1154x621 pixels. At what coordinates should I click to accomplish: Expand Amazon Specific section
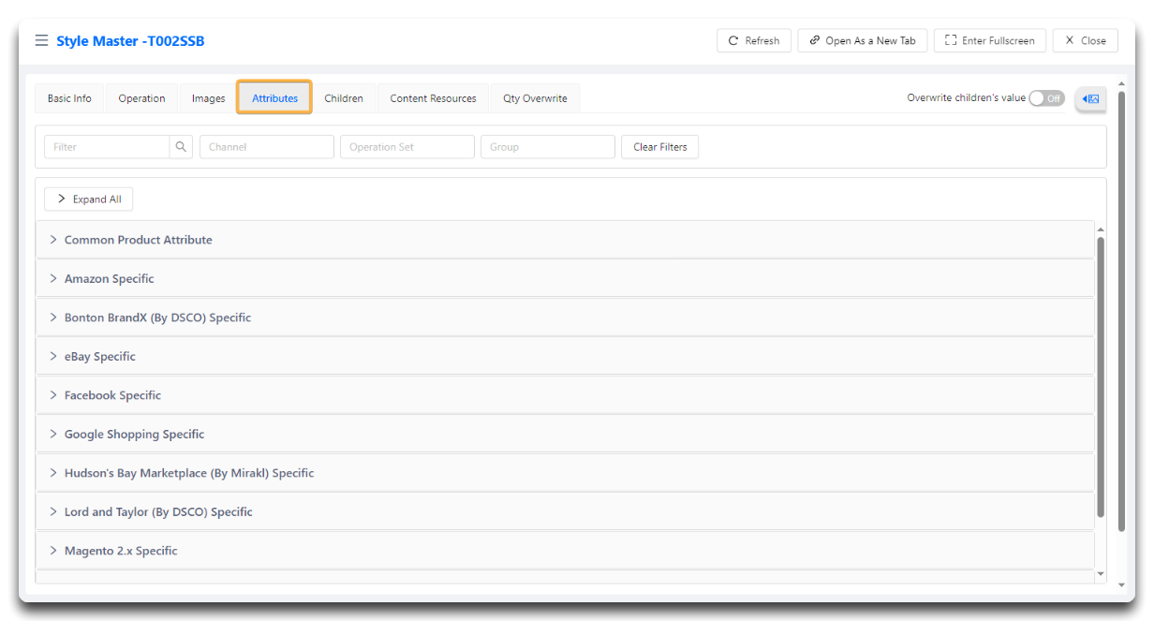[x=565, y=278]
